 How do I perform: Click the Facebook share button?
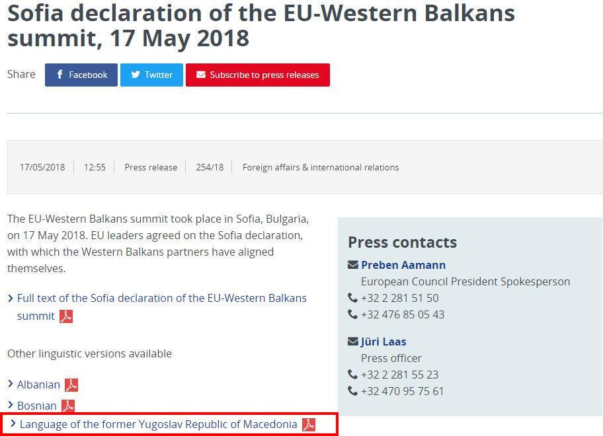point(81,75)
